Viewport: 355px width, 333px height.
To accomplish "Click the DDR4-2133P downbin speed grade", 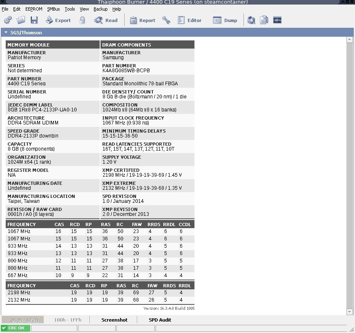I will point(33,136).
